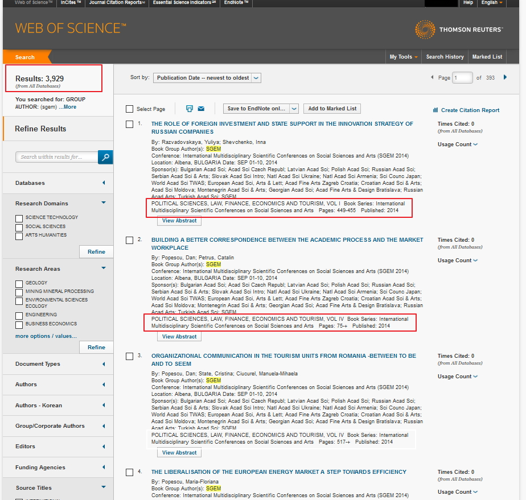Check the Geology research area
The width and height of the screenshot is (526, 500).
pyautogui.click(x=19, y=284)
